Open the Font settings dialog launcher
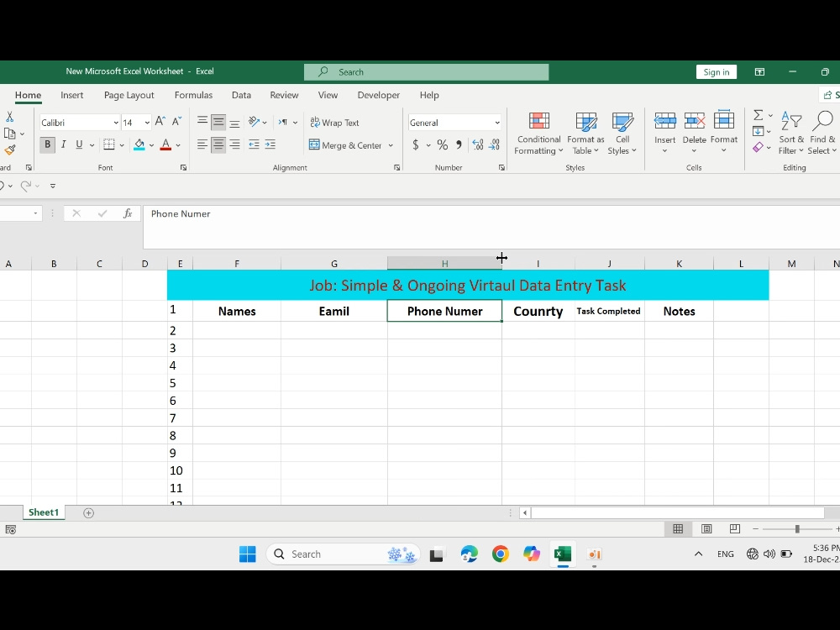Screen dimensions: 840x630 coord(183,168)
